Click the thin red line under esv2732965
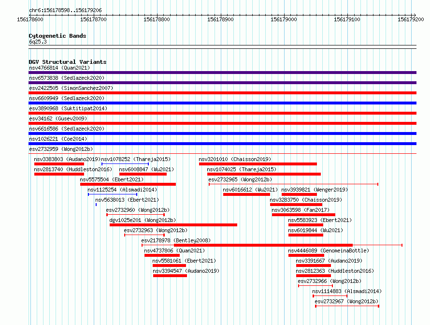 pyautogui.click(x=293, y=184)
